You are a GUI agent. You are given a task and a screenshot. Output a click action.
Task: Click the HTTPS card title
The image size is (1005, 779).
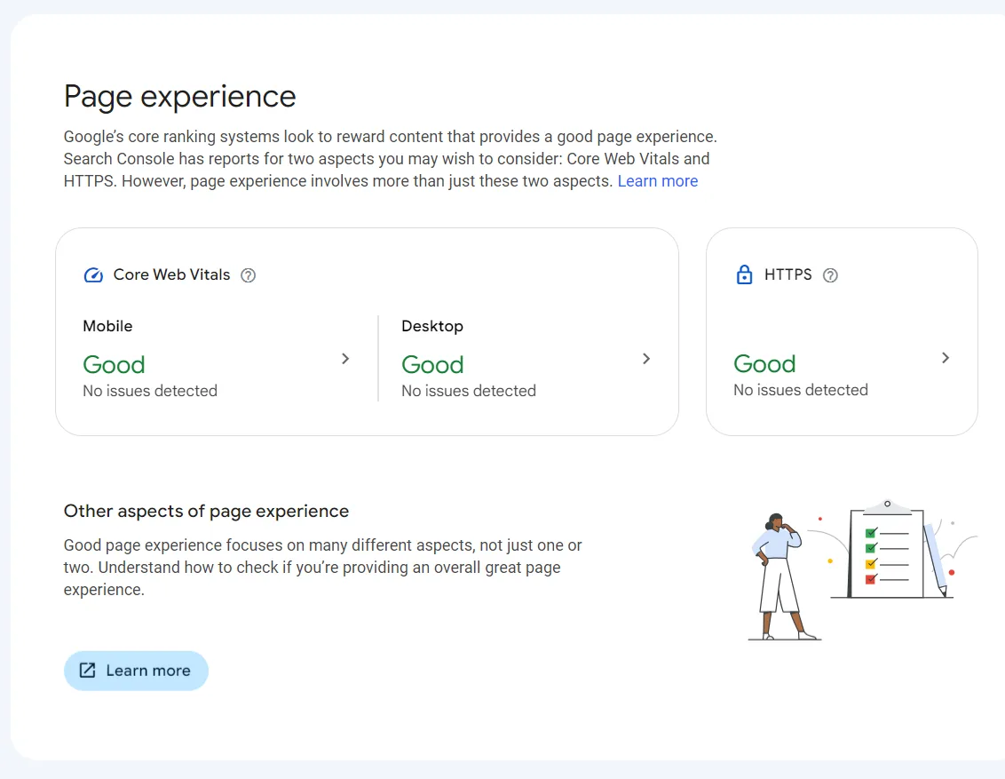click(x=787, y=274)
